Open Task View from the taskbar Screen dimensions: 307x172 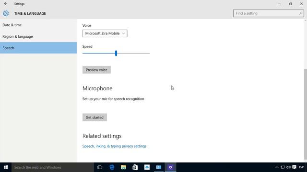[x=100, y=167]
